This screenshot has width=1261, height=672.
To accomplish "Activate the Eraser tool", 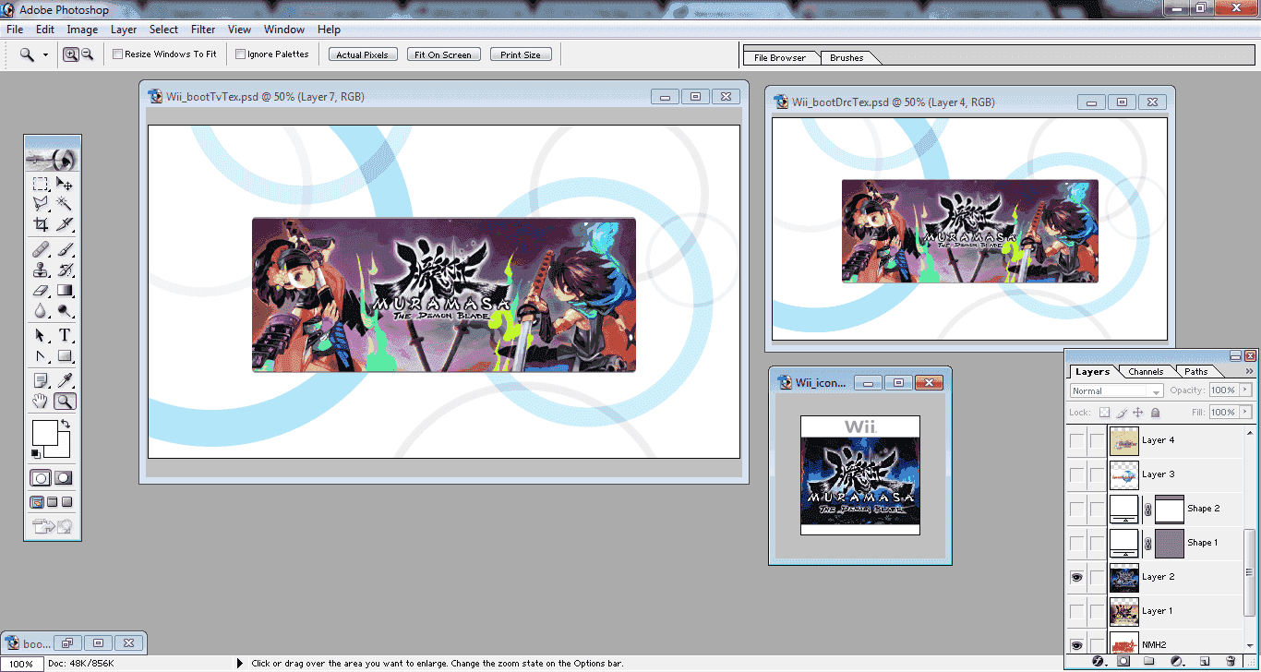I will click(x=41, y=291).
